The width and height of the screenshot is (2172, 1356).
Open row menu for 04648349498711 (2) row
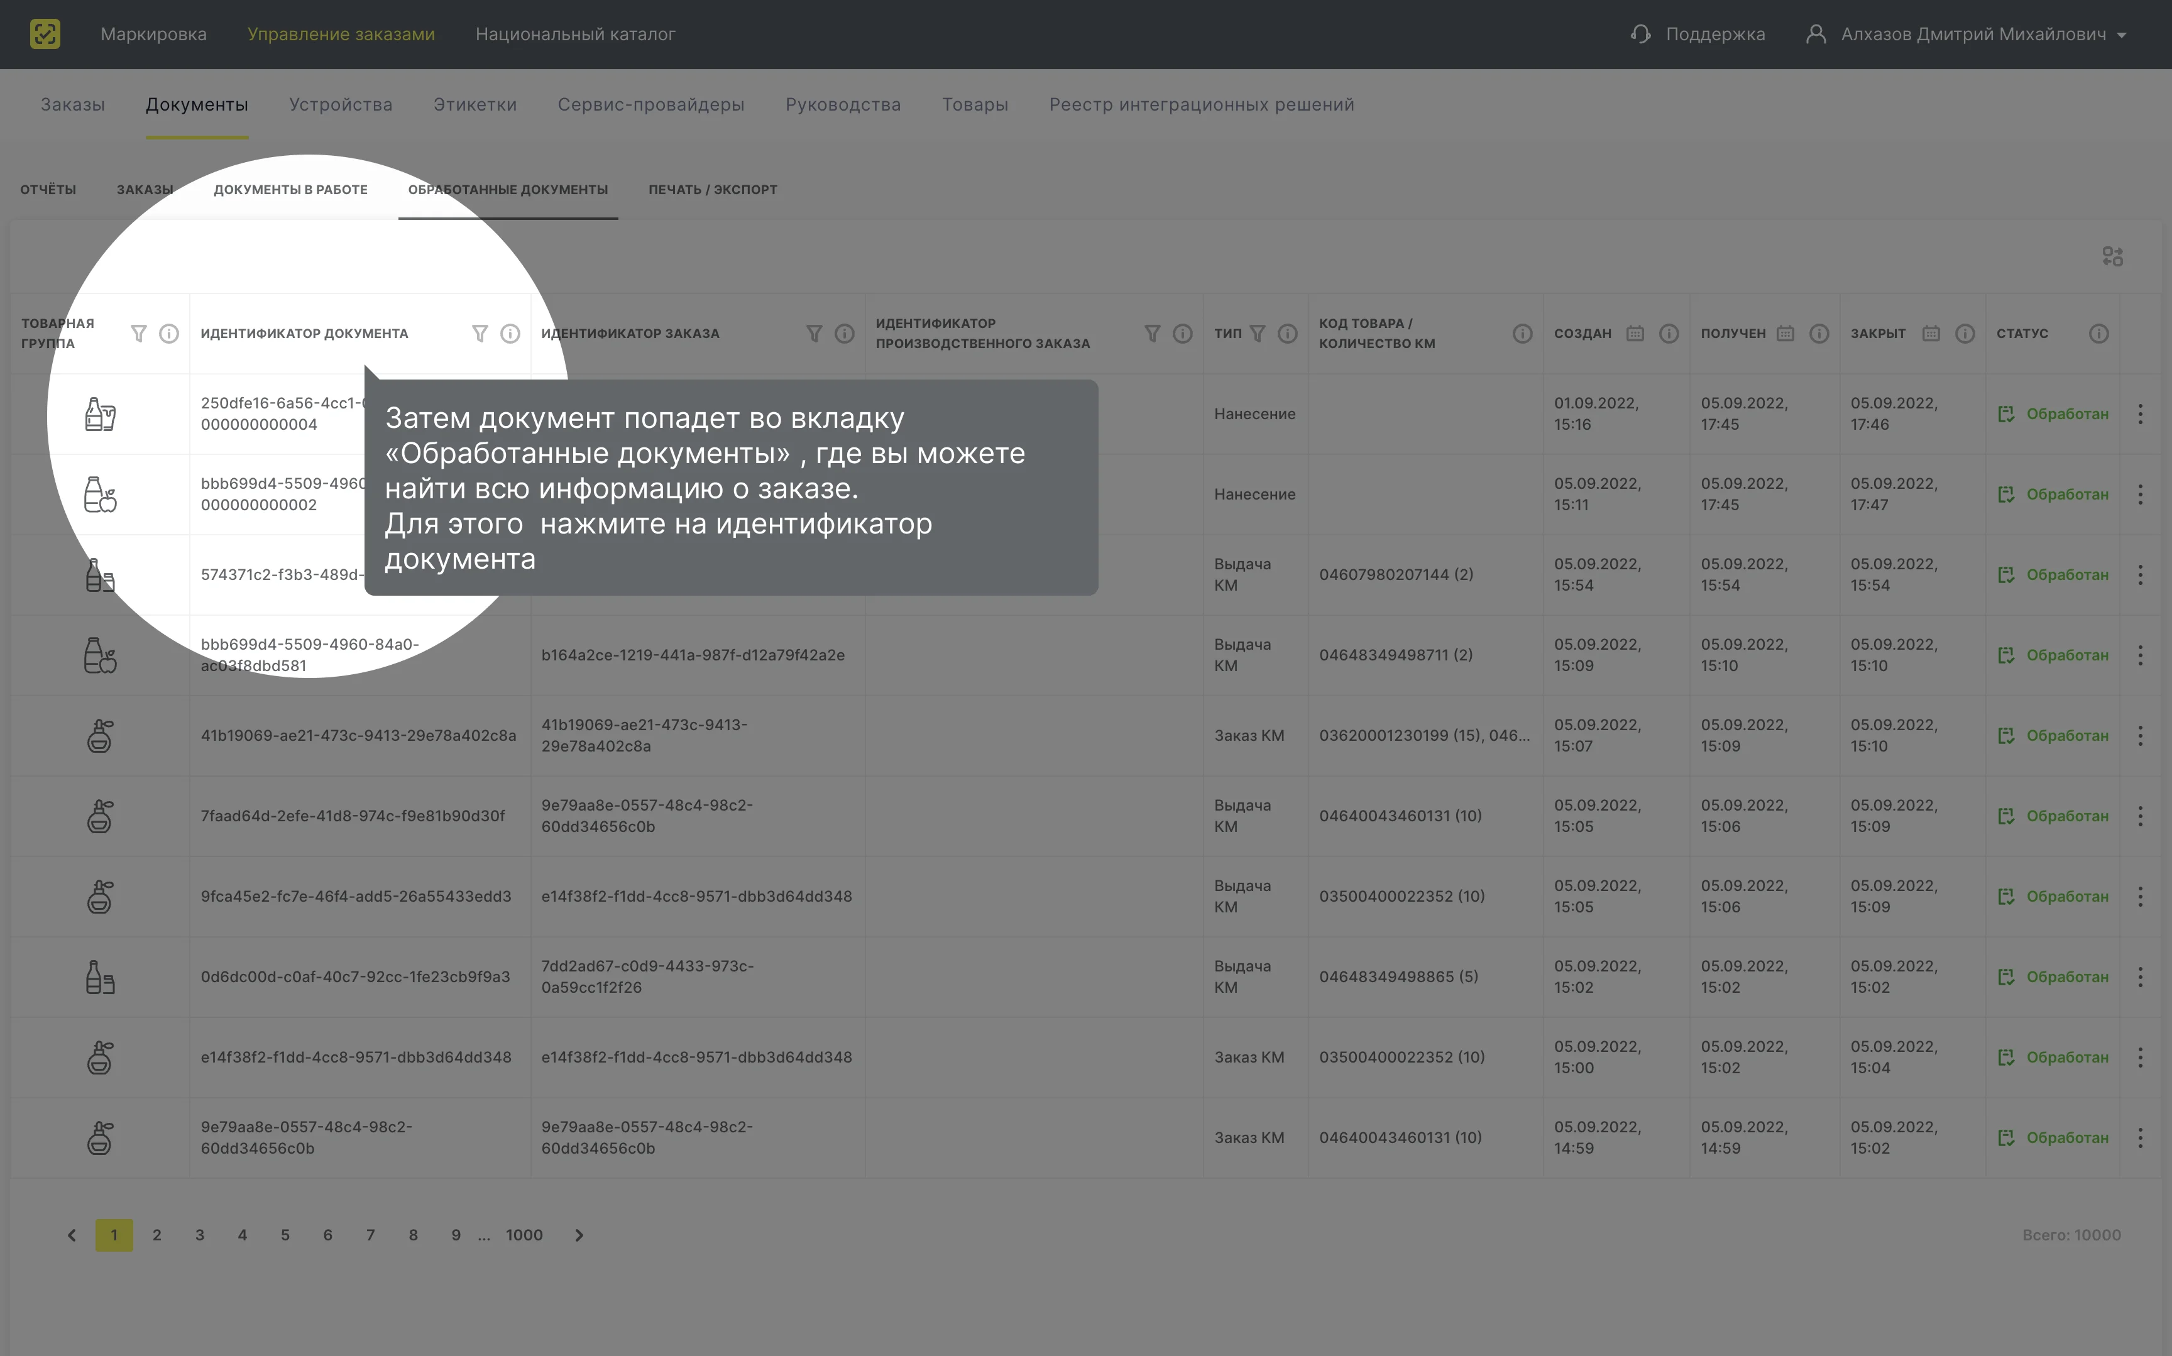2141,655
